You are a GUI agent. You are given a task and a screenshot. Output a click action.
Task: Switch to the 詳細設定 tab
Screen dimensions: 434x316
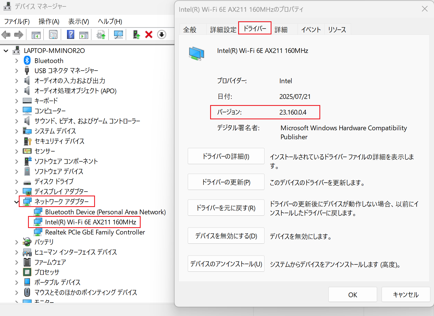coord(223,30)
